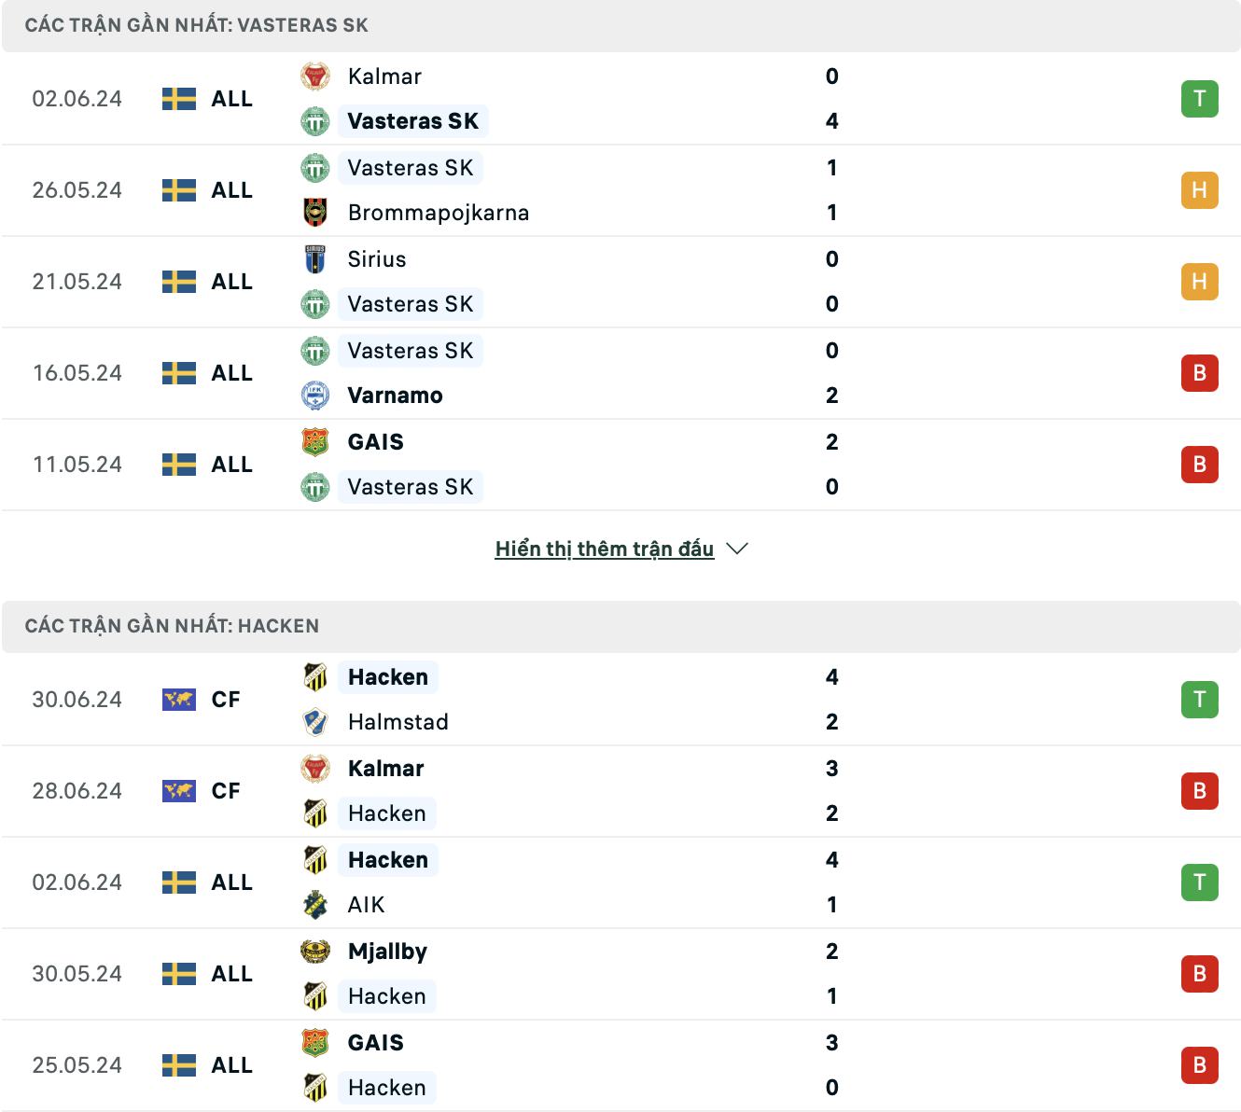
Task: Click the AIK club crest
Action: click(315, 905)
